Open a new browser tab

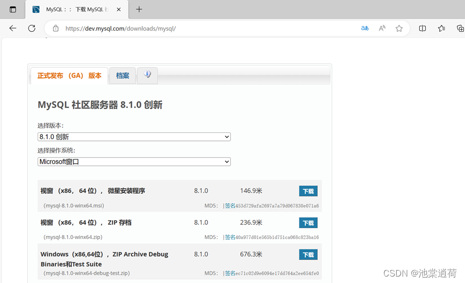139,10
